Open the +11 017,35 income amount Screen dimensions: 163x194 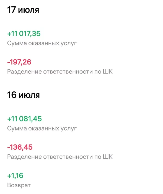click(x=24, y=34)
